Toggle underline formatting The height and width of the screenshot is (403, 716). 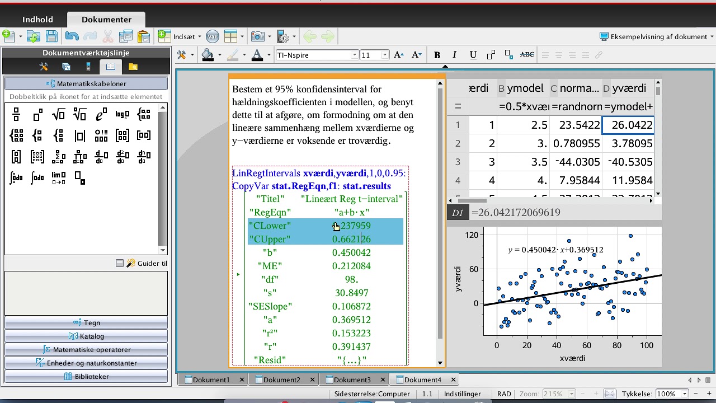[473, 55]
